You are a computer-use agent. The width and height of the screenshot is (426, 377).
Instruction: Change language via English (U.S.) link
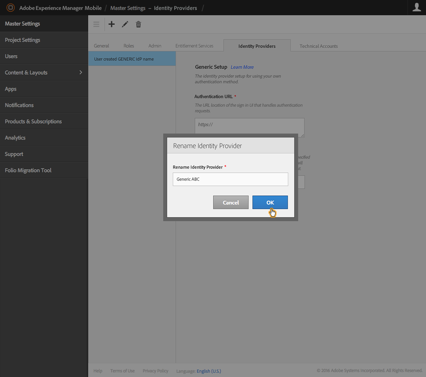(x=209, y=371)
